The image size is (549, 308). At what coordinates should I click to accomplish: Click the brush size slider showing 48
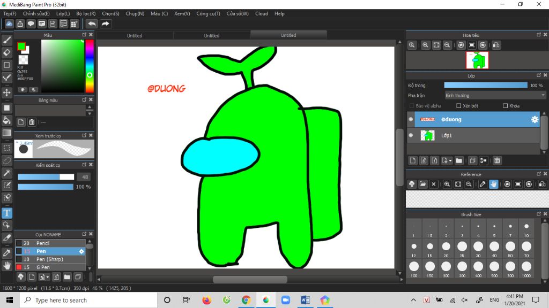point(46,177)
